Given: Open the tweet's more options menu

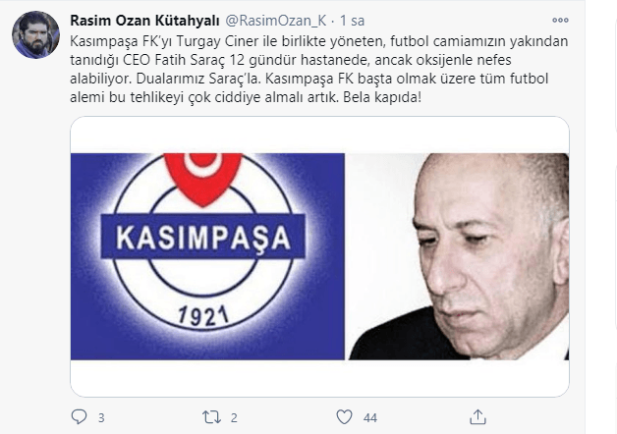Looking at the screenshot, I should 560,20.
